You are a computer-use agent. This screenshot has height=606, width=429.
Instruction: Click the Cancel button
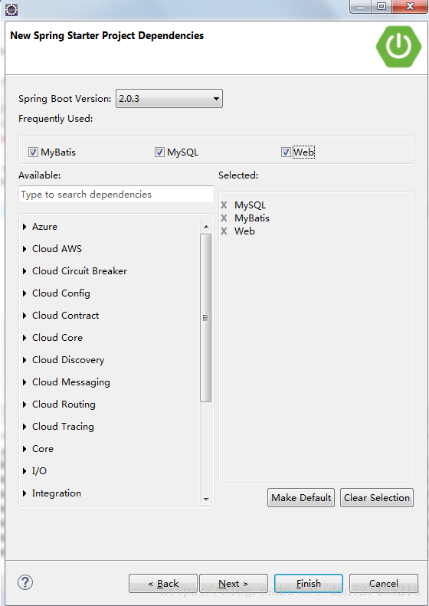coord(383,583)
